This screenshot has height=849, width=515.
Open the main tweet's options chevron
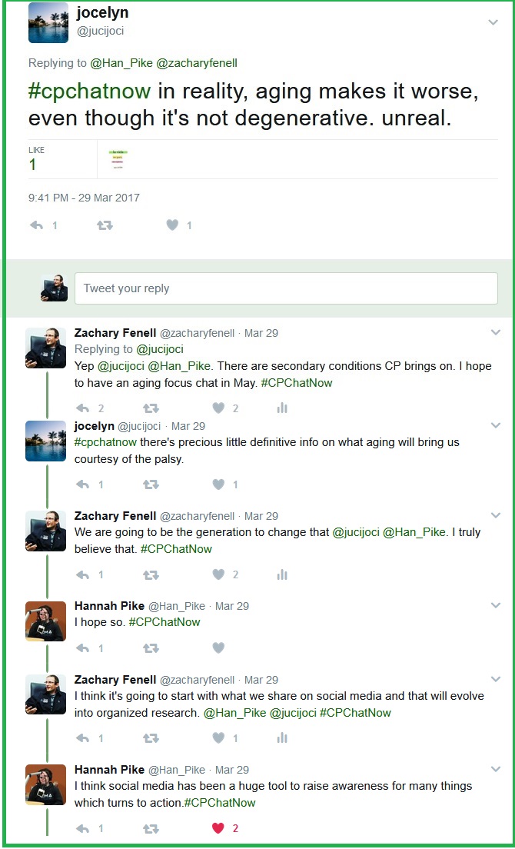click(x=493, y=23)
